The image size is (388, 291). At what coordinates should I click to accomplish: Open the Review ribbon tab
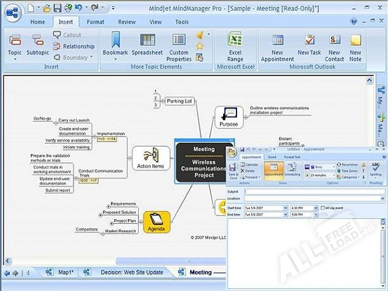click(x=127, y=22)
